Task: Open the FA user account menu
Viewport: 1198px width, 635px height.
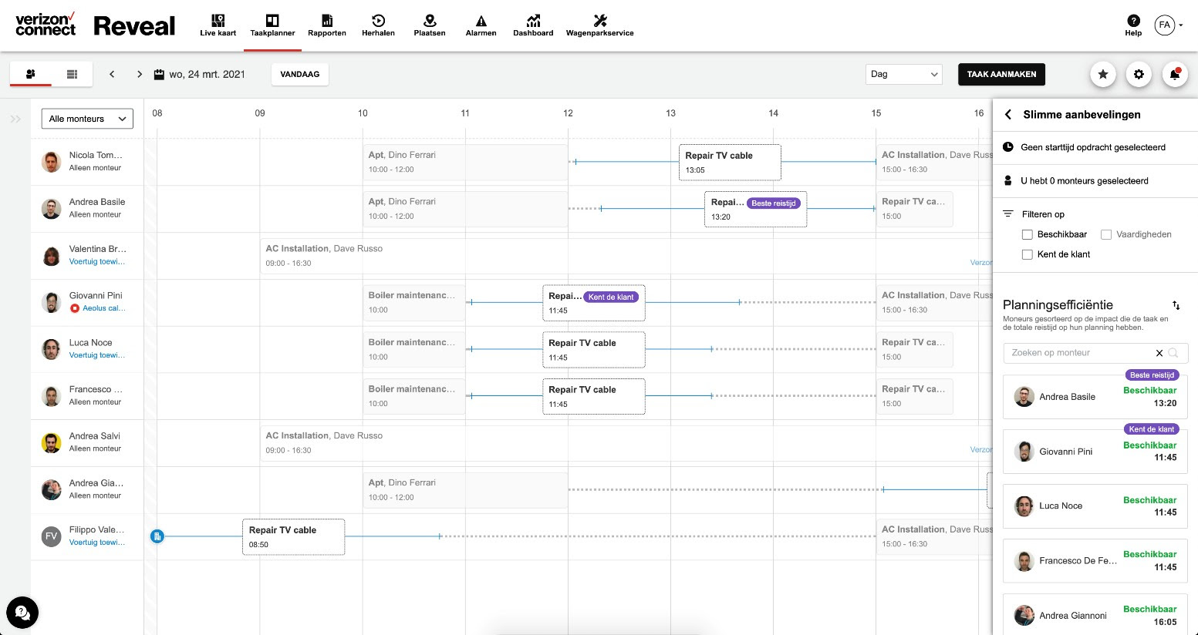Action: pyautogui.click(x=1168, y=25)
